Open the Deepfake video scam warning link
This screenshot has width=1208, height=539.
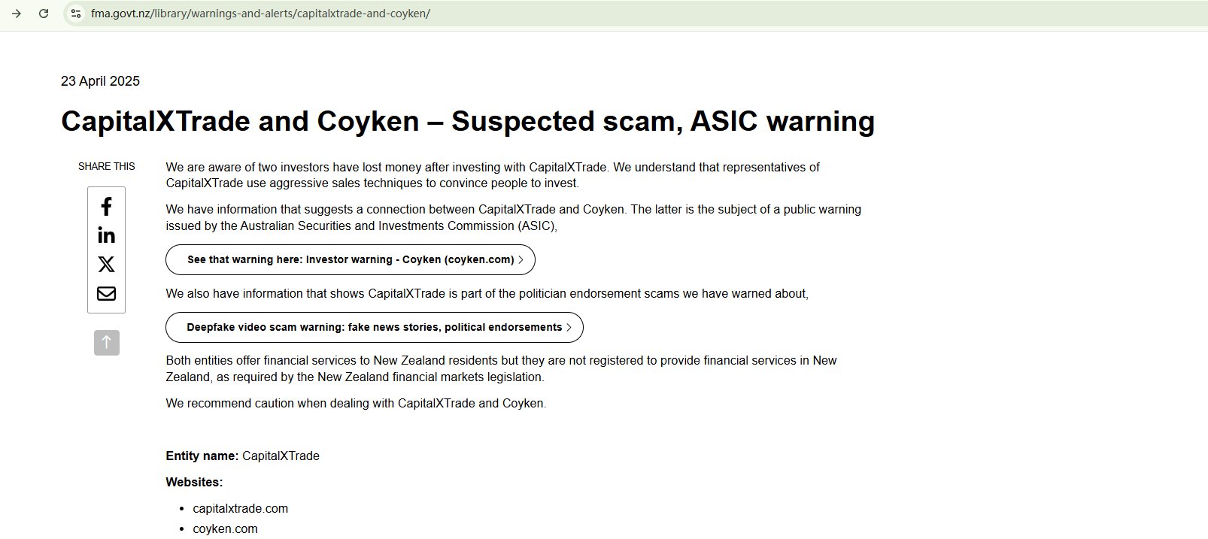pos(374,328)
